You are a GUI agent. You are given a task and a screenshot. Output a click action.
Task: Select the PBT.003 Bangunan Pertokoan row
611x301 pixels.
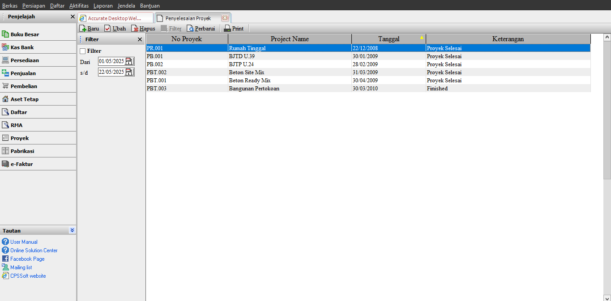(254, 89)
